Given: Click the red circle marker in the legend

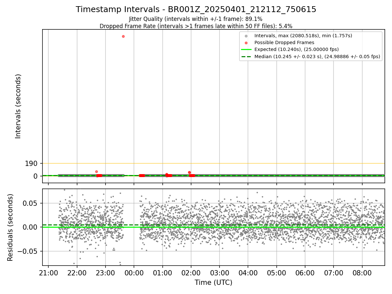Looking at the screenshot, I should 246,43.
